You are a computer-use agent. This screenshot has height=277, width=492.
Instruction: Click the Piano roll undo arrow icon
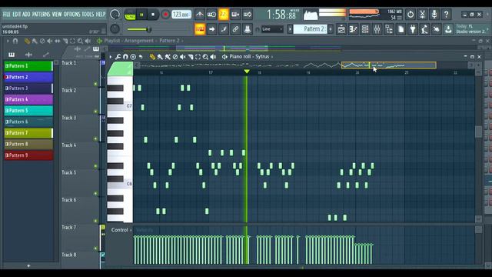[x=141, y=57]
